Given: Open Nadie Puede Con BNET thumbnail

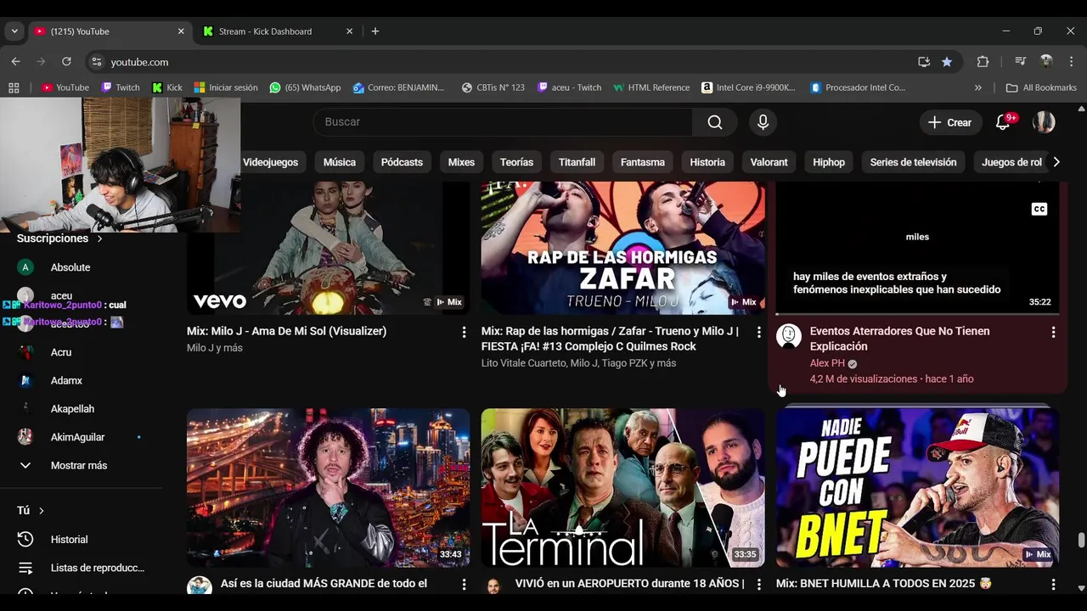Looking at the screenshot, I should tap(917, 488).
